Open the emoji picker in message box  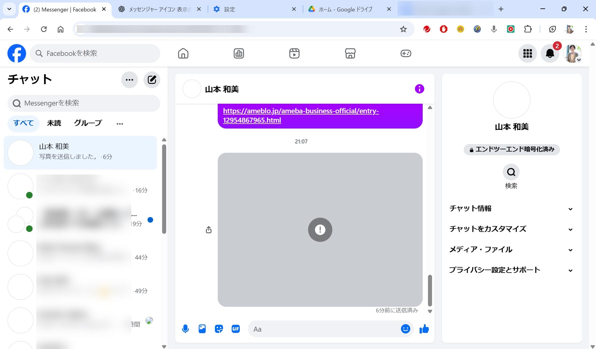click(x=405, y=329)
